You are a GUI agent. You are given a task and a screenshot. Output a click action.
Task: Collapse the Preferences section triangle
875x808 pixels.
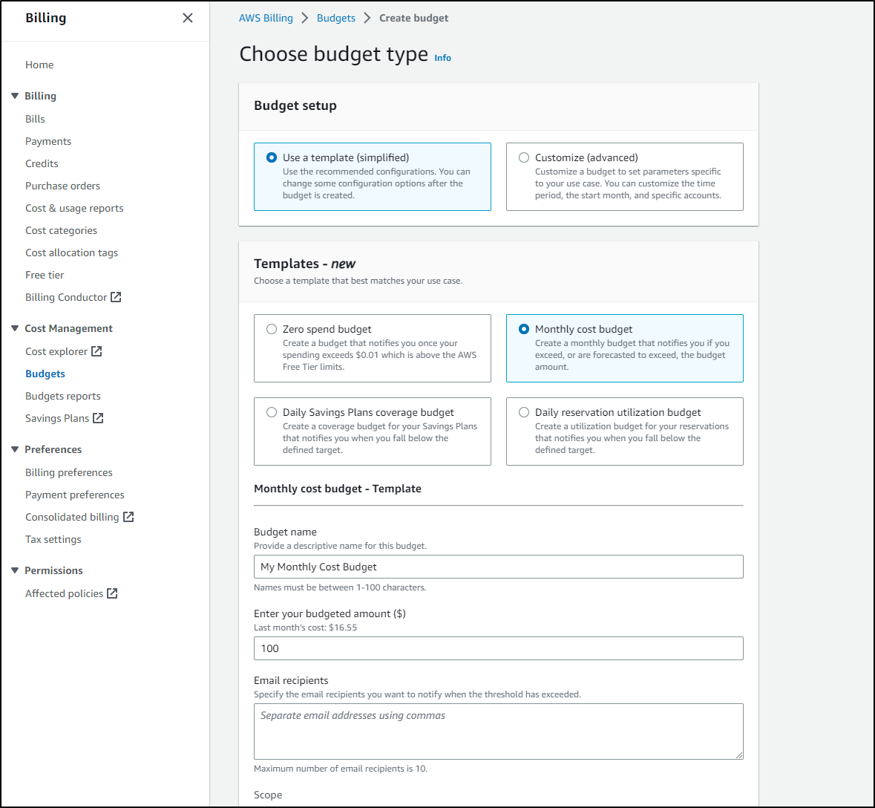[15, 449]
